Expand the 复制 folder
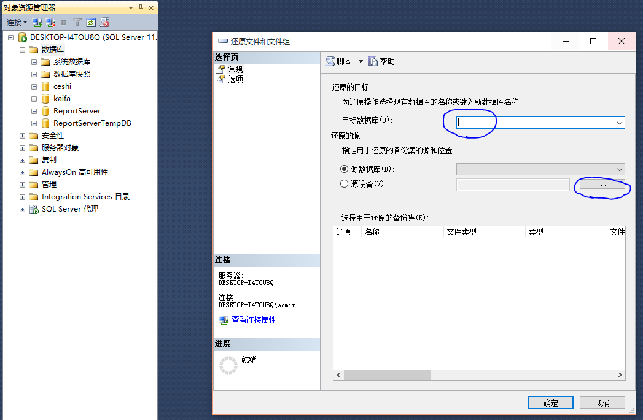This screenshot has height=420, width=643. tap(23, 161)
